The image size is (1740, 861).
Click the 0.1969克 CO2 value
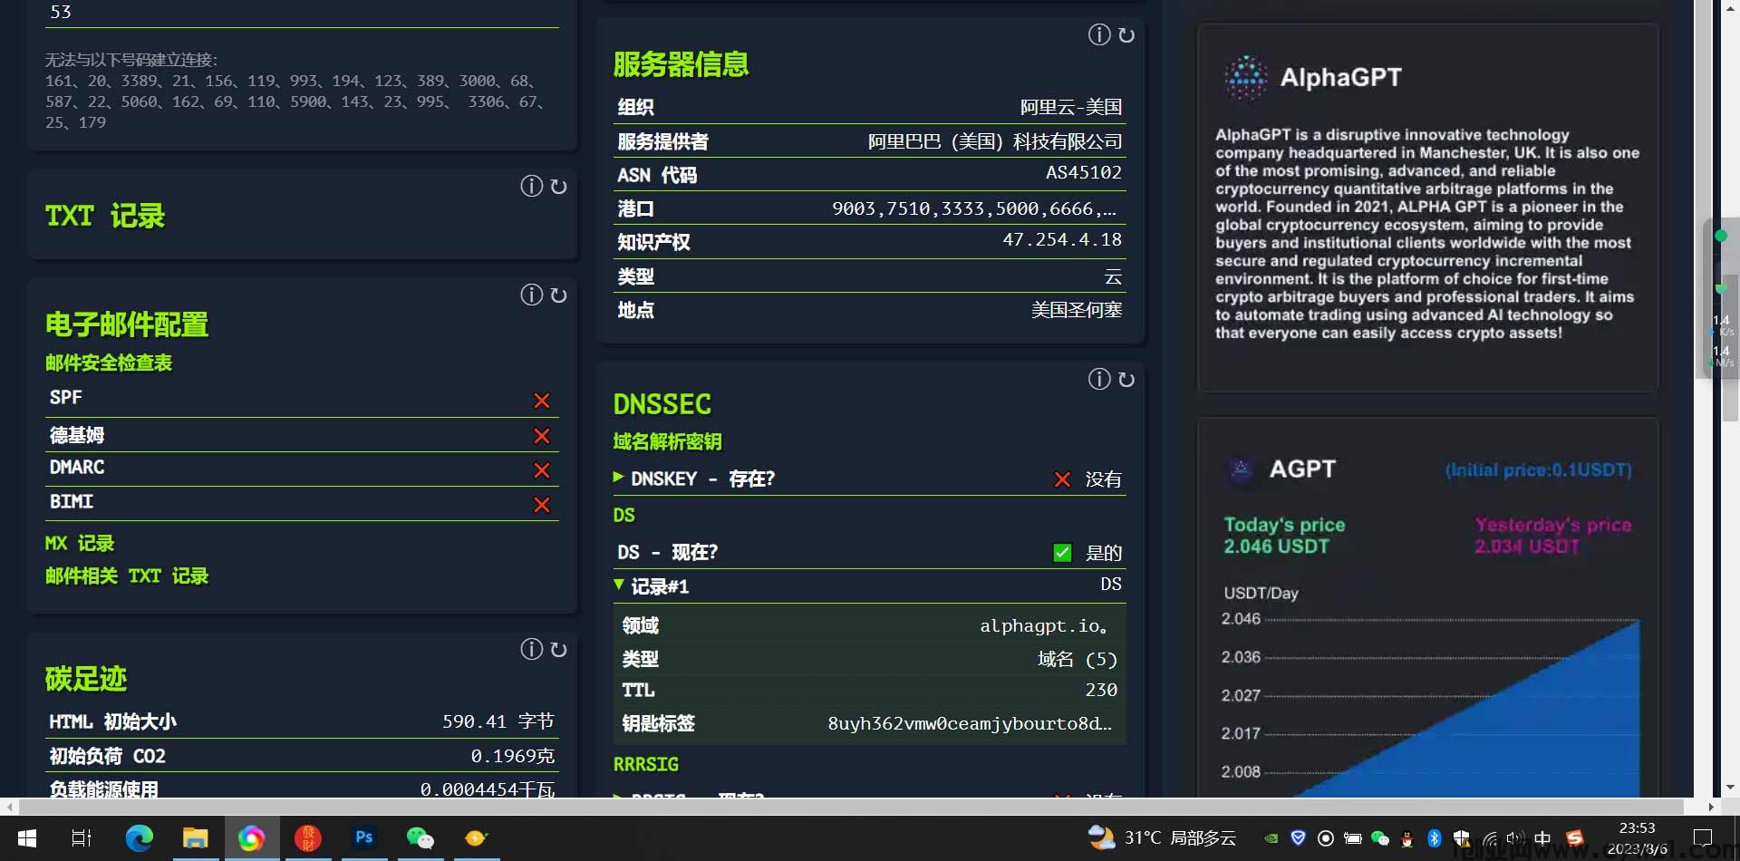[513, 756]
